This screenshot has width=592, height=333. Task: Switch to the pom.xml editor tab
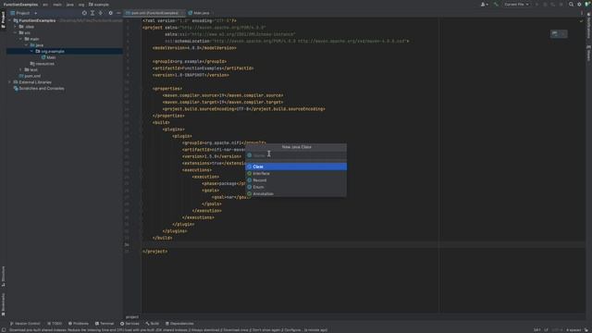[154, 13]
